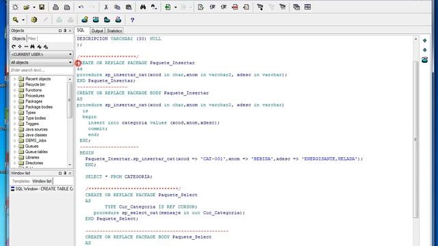The height and width of the screenshot is (246, 438).
Task: Click the editor vertical scrollbar thumb
Action: [x=415, y=139]
